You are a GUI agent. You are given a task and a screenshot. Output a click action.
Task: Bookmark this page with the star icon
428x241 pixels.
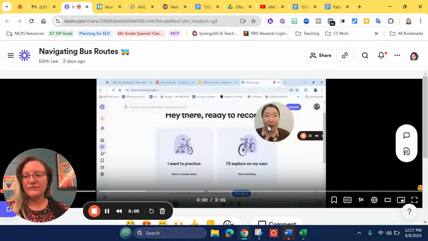pyautogui.click(x=253, y=21)
